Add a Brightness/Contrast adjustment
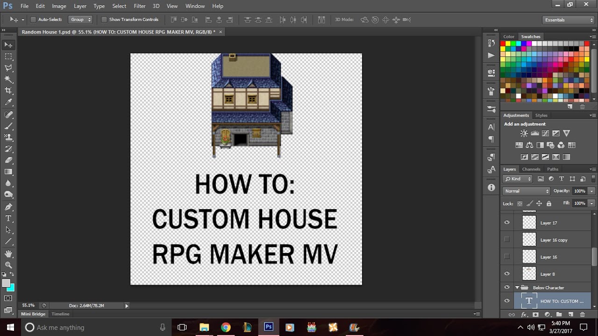 524,133
